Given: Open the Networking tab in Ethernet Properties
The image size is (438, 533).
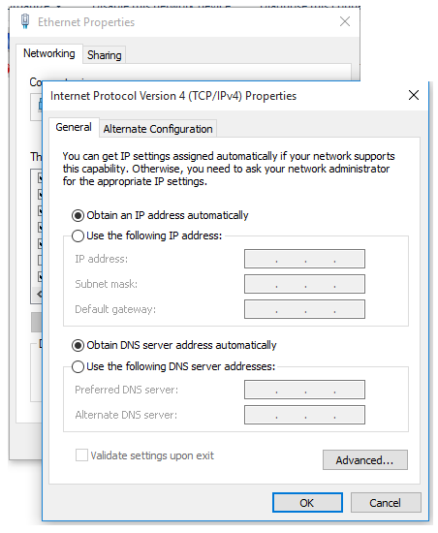Looking at the screenshot, I should click(49, 53).
